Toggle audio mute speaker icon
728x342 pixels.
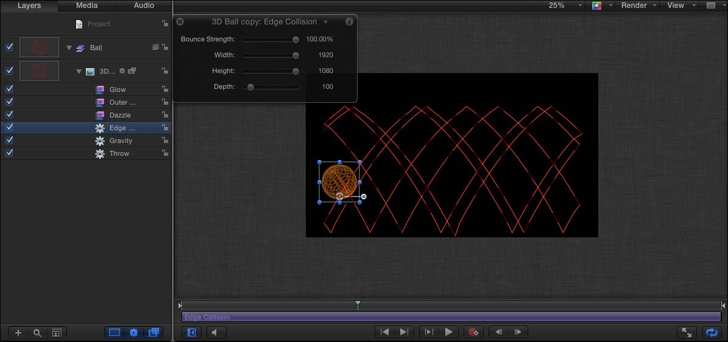coord(216,332)
